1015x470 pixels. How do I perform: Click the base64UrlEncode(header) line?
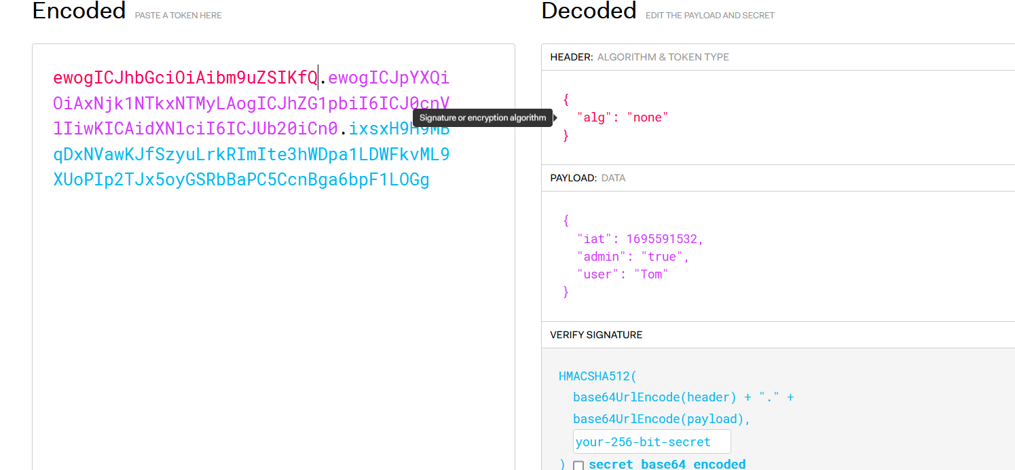[x=684, y=397]
